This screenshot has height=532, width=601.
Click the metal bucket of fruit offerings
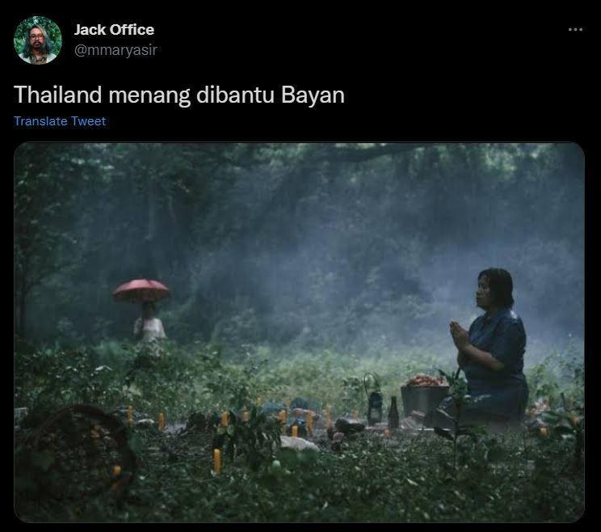(424, 395)
